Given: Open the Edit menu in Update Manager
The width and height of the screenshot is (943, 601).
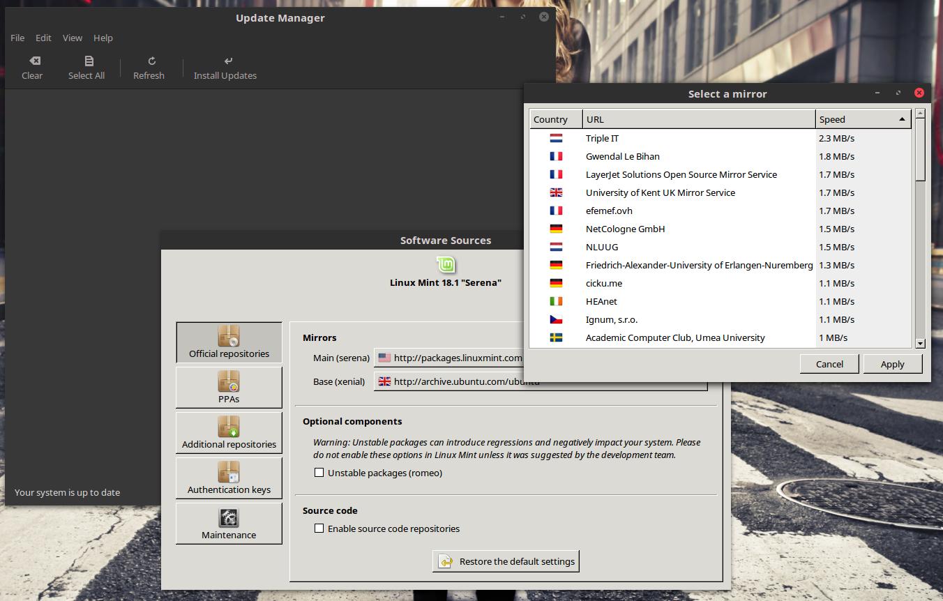Looking at the screenshot, I should [43, 38].
